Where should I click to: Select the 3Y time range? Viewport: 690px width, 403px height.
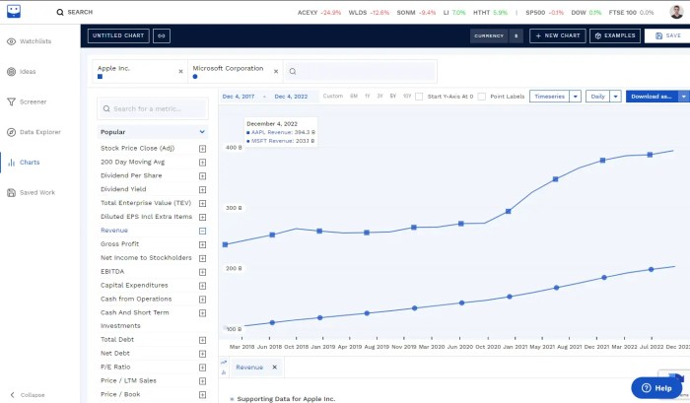pyautogui.click(x=379, y=96)
